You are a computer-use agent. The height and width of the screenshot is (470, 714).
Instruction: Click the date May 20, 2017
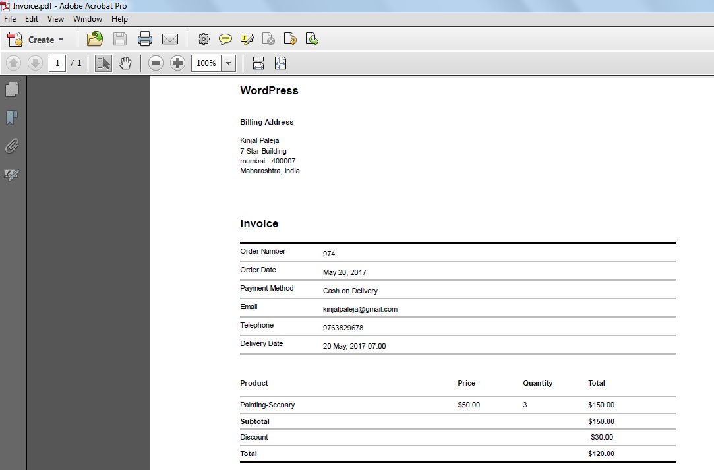tap(345, 272)
